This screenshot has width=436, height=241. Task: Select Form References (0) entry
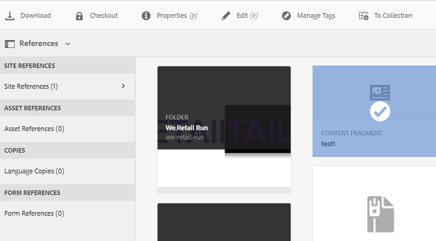pyautogui.click(x=68, y=214)
